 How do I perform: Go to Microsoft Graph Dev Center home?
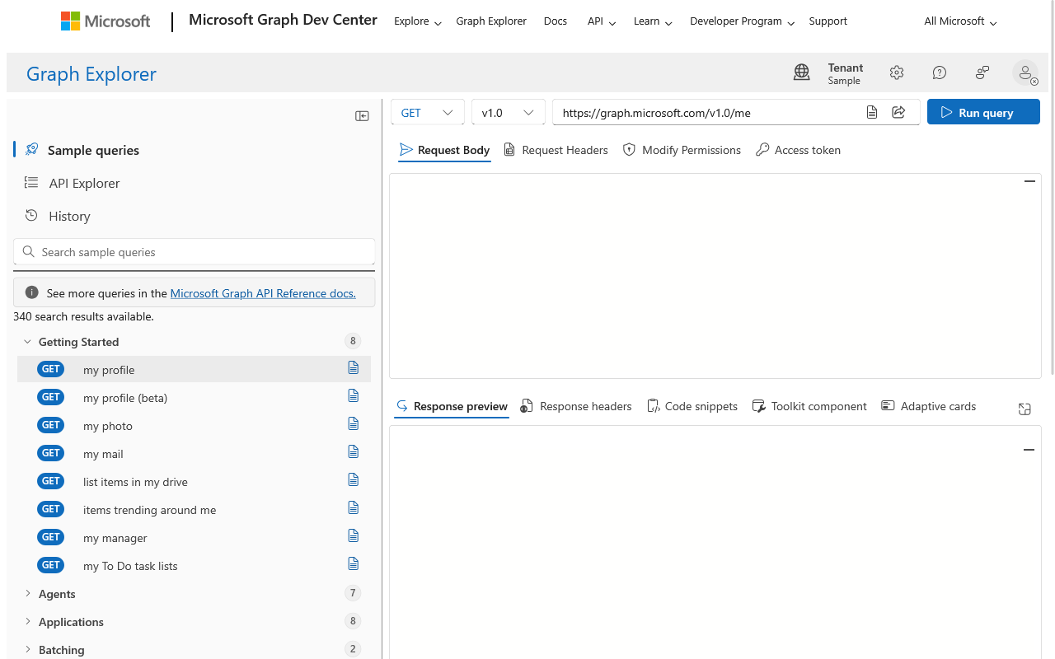tap(283, 20)
